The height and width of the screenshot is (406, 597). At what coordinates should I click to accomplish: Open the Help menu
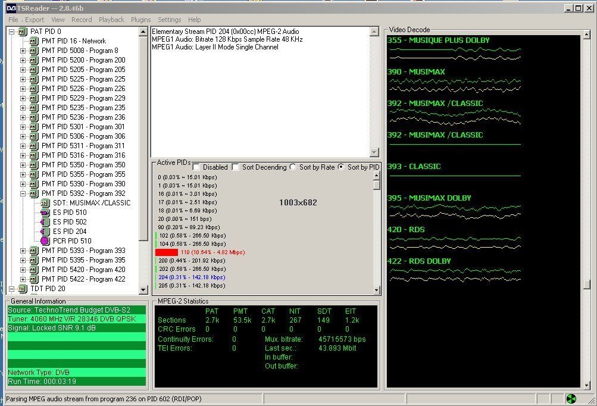coord(194,20)
